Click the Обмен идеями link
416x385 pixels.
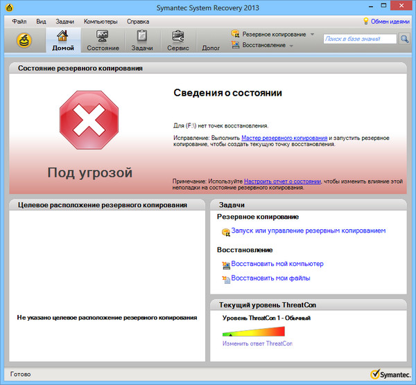[390, 21]
